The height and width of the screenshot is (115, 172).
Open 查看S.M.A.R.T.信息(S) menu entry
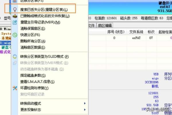(37, 82)
